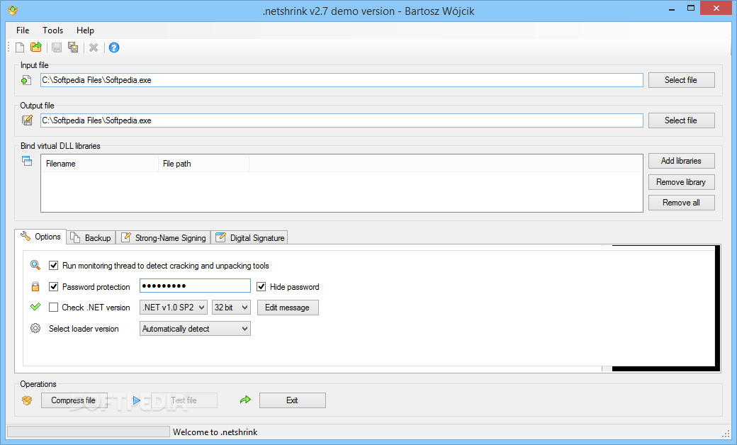Click Select file for Output file
Screen dimensions: 737x445
[681, 120]
